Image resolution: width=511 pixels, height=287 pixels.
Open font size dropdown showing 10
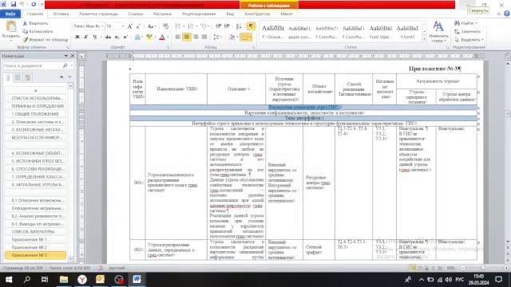pos(123,26)
